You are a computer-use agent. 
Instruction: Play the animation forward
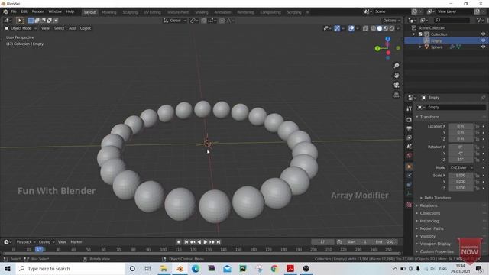pos(206,242)
